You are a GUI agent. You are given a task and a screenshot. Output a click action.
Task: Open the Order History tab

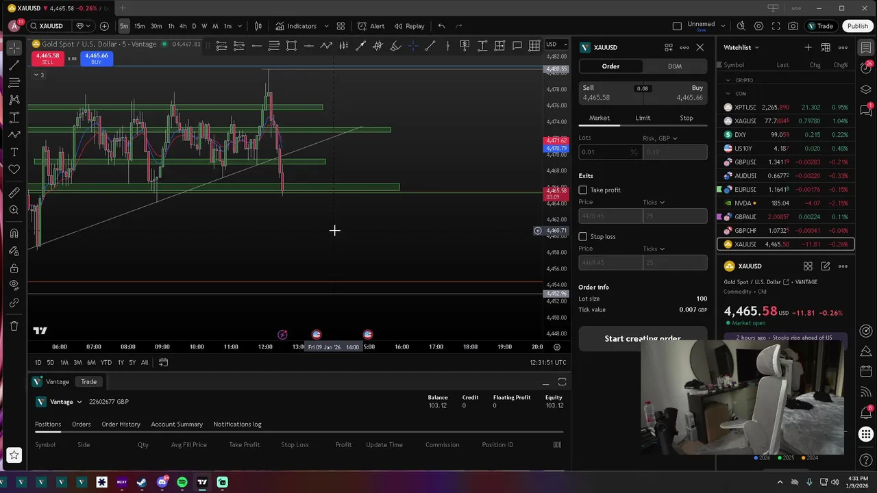[121, 425]
